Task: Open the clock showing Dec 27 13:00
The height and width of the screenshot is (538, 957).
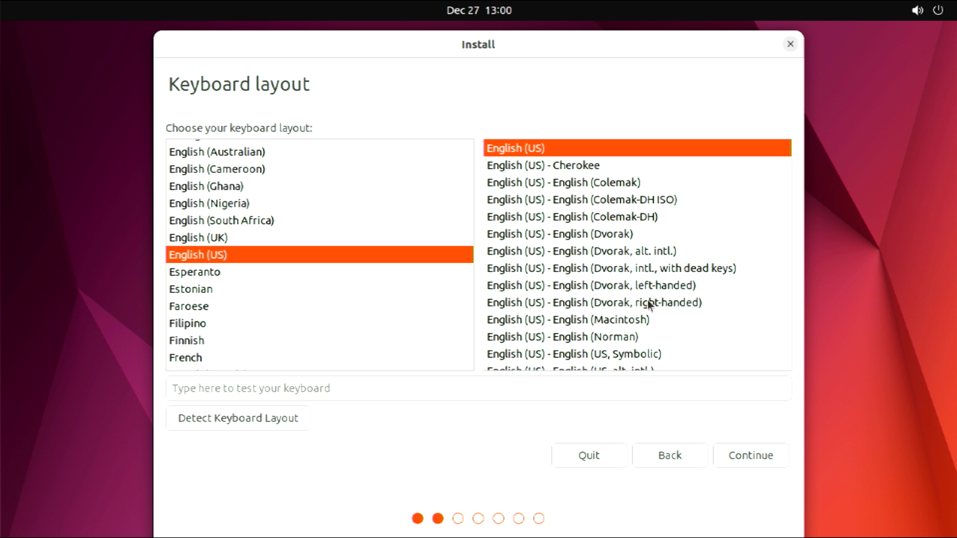Action: tap(478, 10)
